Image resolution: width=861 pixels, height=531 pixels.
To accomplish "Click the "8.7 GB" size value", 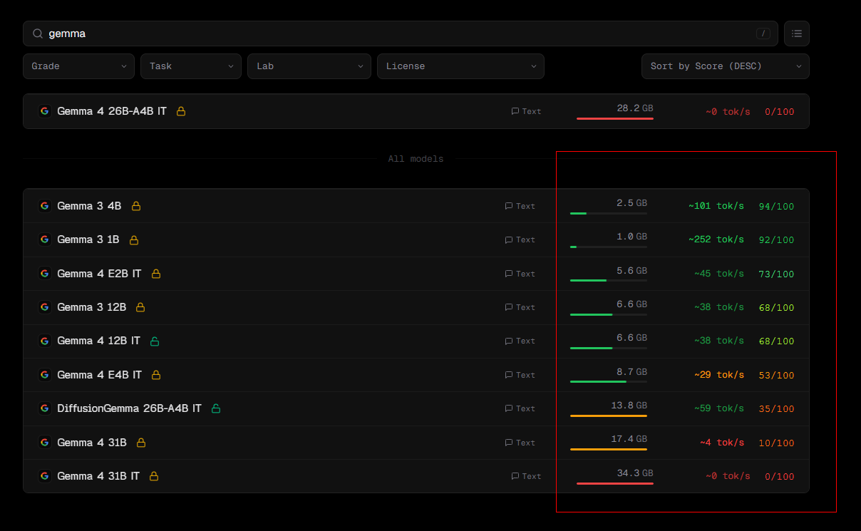I will coord(631,371).
